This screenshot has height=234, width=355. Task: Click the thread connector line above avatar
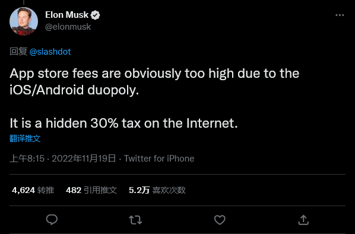[24, 2]
